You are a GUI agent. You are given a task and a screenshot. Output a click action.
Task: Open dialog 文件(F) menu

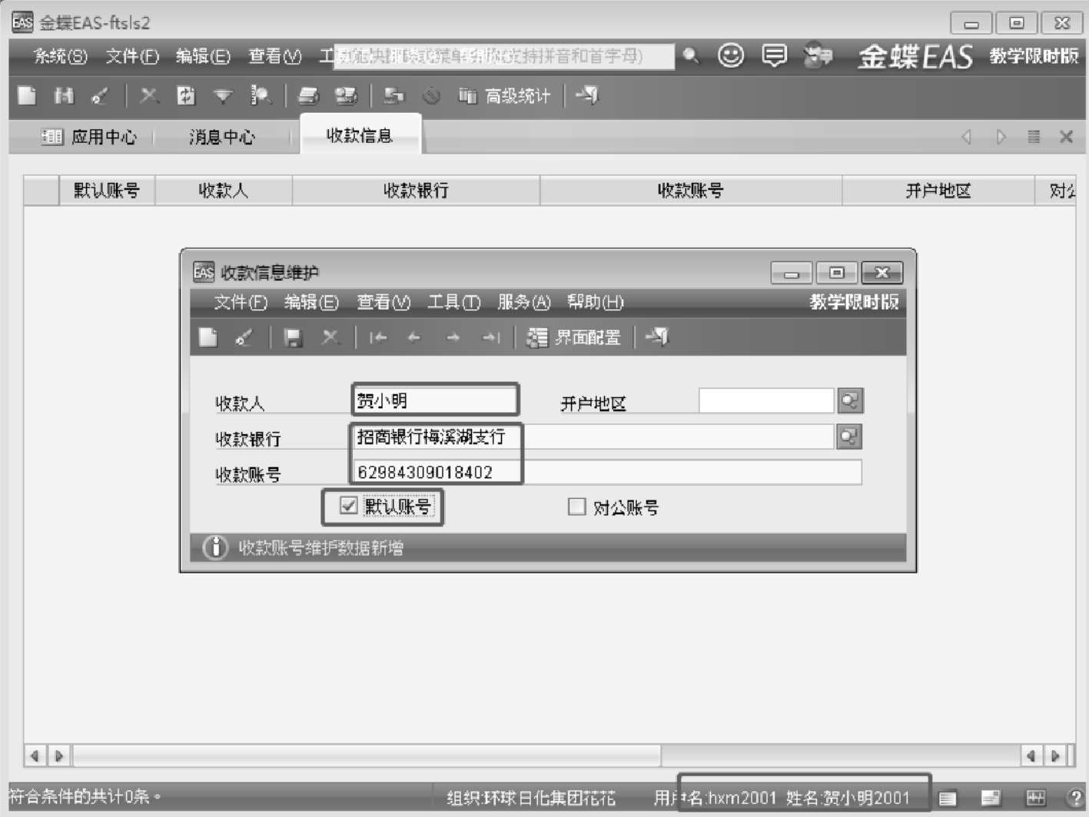tap(241, 302)
